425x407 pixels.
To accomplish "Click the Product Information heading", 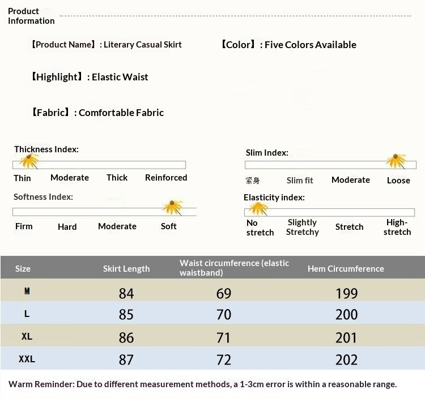I will 31,16.
